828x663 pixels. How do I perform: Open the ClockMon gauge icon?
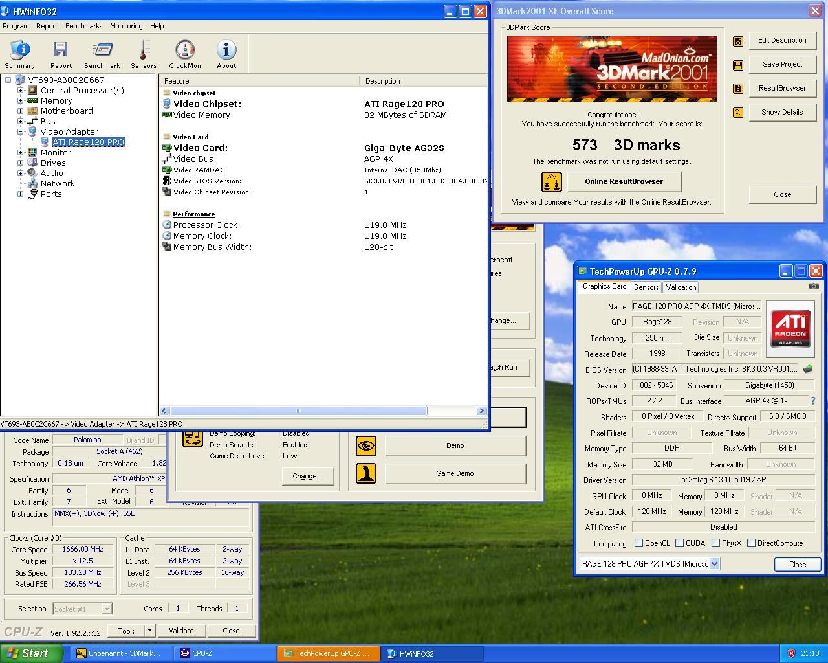point(185,54)
